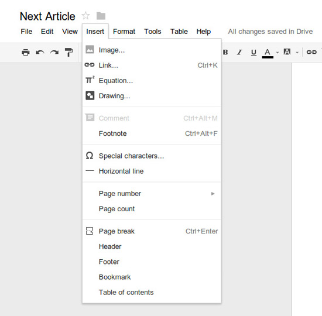Insert a Horizontal line

tap(152, 171)
